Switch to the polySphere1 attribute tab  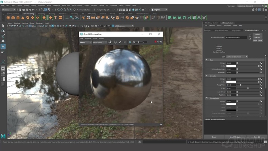pyautogui.click(x=237, y=30)
